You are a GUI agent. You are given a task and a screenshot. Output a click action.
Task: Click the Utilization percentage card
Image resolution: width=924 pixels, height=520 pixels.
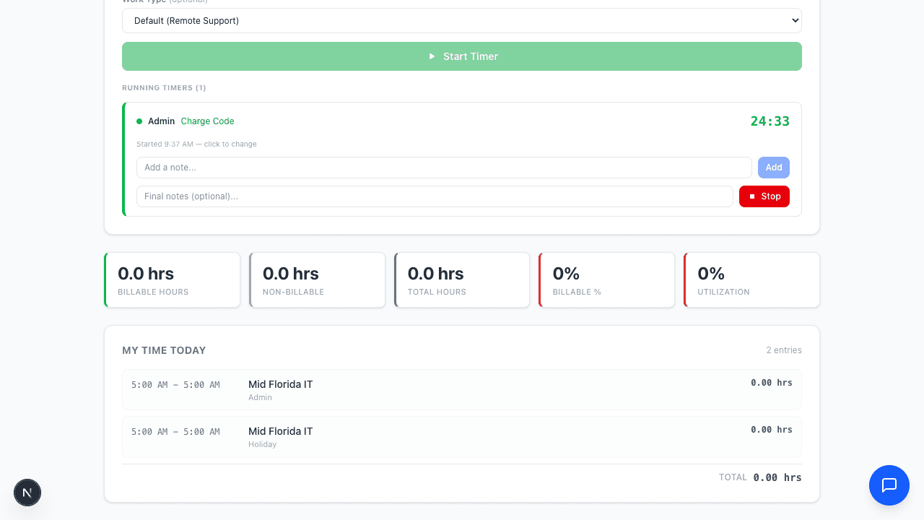[751, 279]
